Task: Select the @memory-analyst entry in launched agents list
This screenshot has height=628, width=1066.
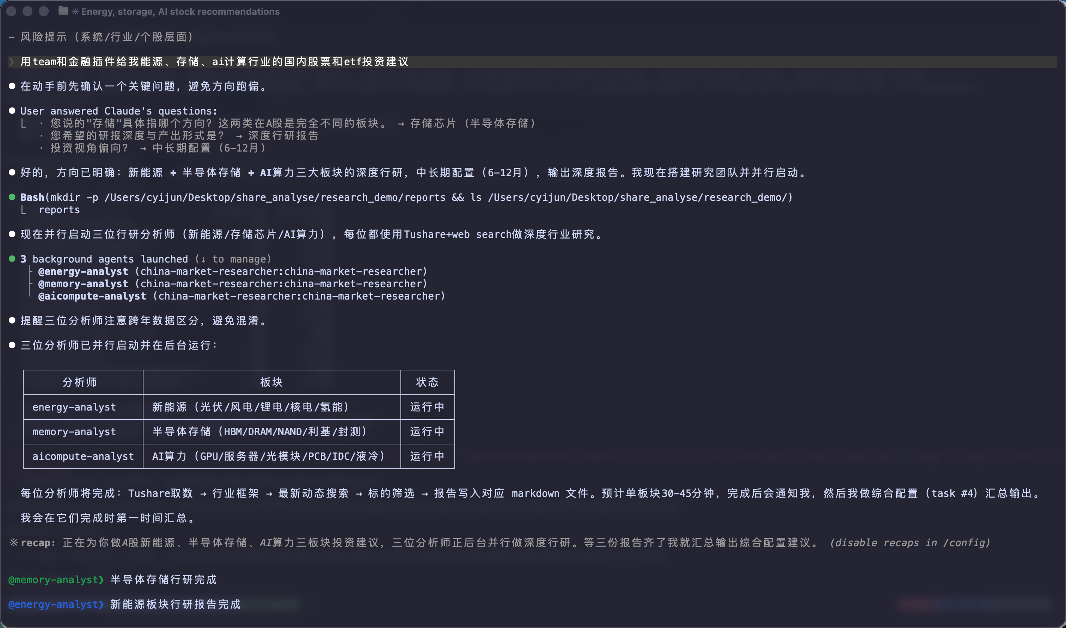Action: click(x=233, y=284)
